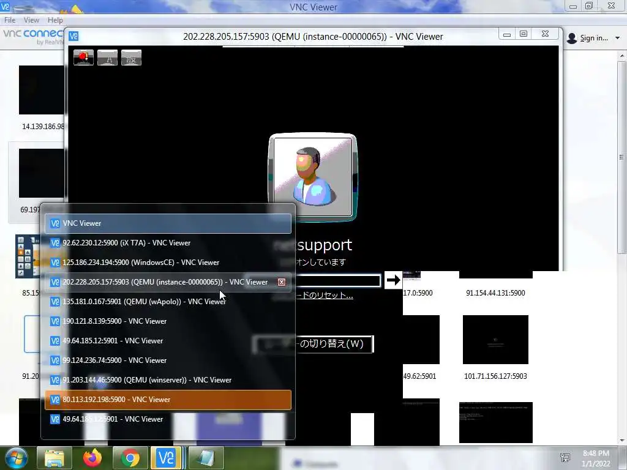Click the password input field
627x470 pixels.
click(338, 280)
